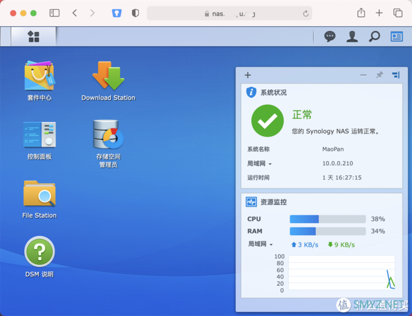The height and width of the screenshot is (316, 412).
Task: Open the user account options
Action: pos(352,36)
